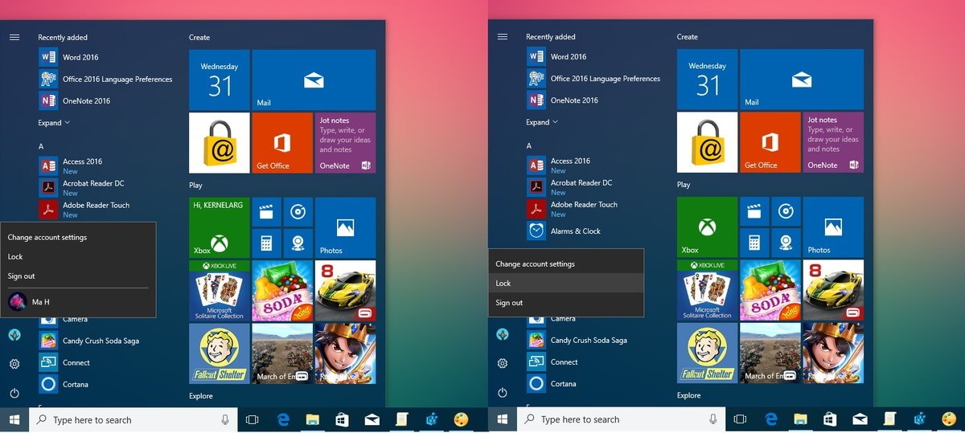The image size is (965, 433).
Task: Open the Mail tile in left screenshot
Action: [x=314, y=80]
